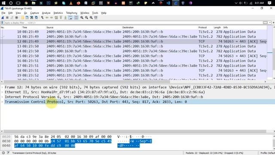Jump to the last packet

pos(65,18)
